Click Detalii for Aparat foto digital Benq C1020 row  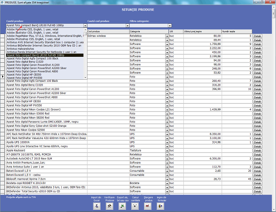257,85
